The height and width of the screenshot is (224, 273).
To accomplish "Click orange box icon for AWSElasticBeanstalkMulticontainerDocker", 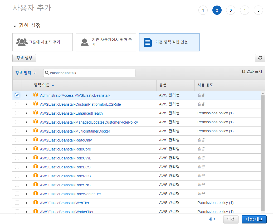I will pyautogui.click(x=36, y=131).
